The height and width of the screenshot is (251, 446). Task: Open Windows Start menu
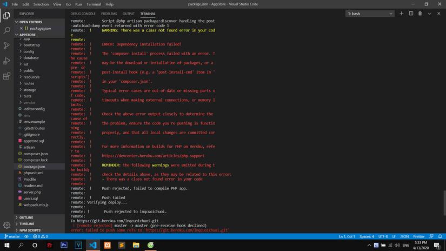pos(7,245)
